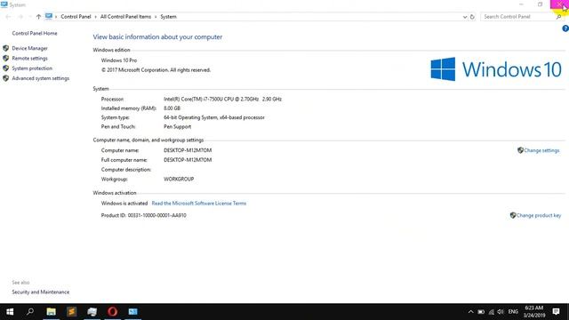Viewport: 569px width, 320px height.
Task: Click the shield icon beside Device Manager
Action: tap(6, 48)
